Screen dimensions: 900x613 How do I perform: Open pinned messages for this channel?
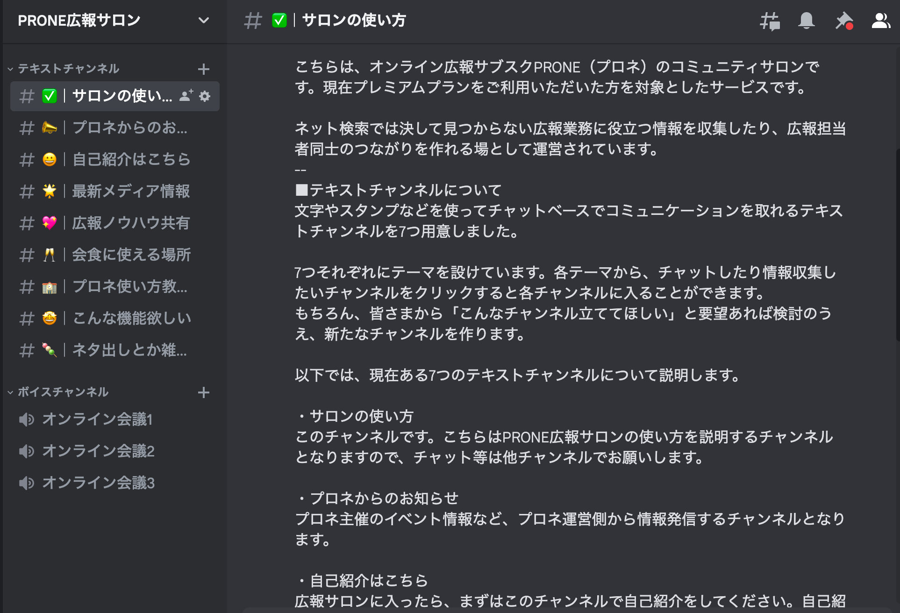(844, 21)
